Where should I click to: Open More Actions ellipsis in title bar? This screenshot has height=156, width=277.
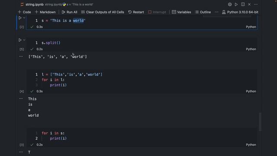[256, 4]
